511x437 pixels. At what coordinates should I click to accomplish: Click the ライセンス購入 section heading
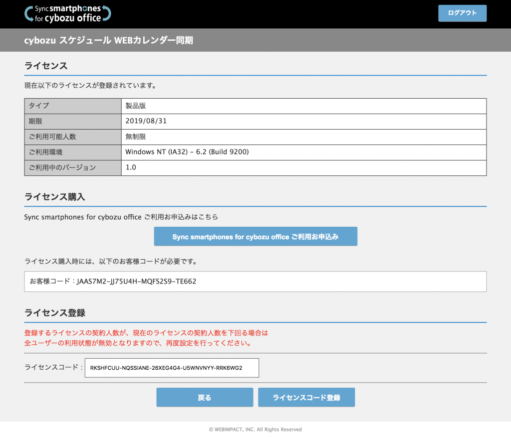(x=55, y=197)
